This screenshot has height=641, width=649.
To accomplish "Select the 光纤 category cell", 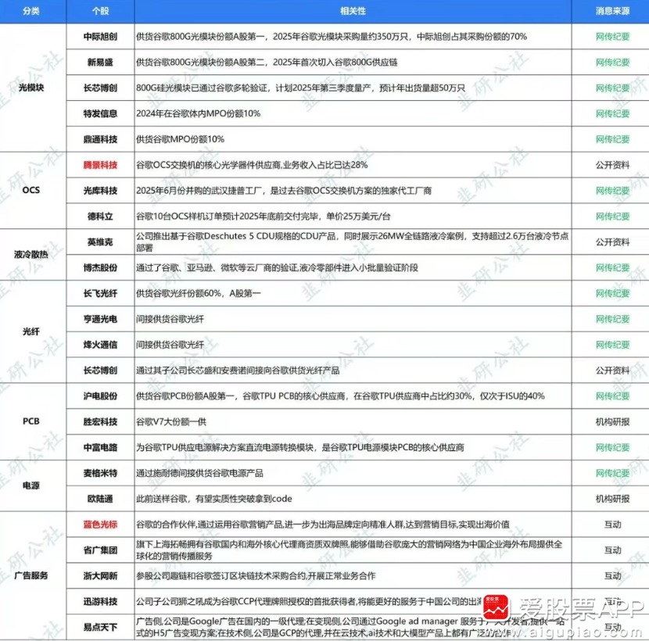I will click(31, 331).
